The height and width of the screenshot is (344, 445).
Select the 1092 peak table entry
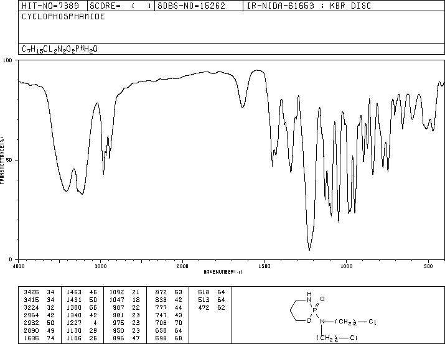116,292
